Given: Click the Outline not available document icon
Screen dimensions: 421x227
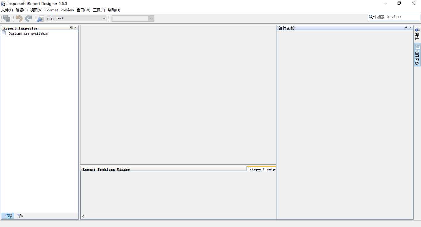Looking at the screenshot, I should (4, 33).
